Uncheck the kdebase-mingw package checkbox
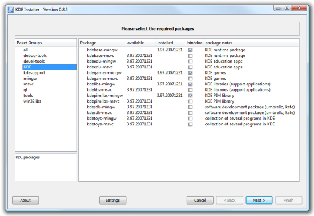Screen dimensions: 314x216 tap(191, 50)
